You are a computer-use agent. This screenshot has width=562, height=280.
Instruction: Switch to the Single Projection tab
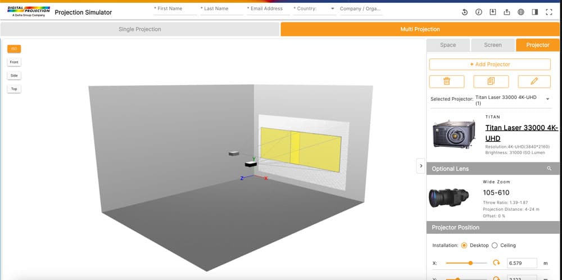[x=140, y=29]
